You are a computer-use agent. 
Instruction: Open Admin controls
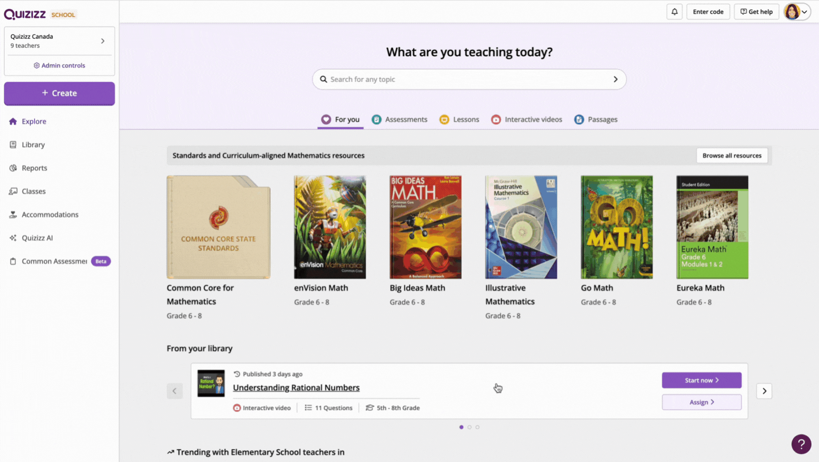click(59, 65)
